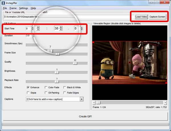The image size is (171, 131).
Task: Click the Create GIF! button
Action: (x=85, y=117)
